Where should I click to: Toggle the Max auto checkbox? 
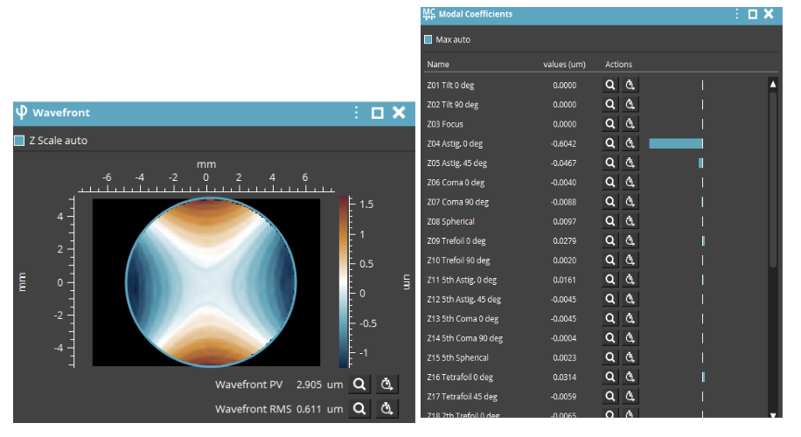click(x=428, y=39)
